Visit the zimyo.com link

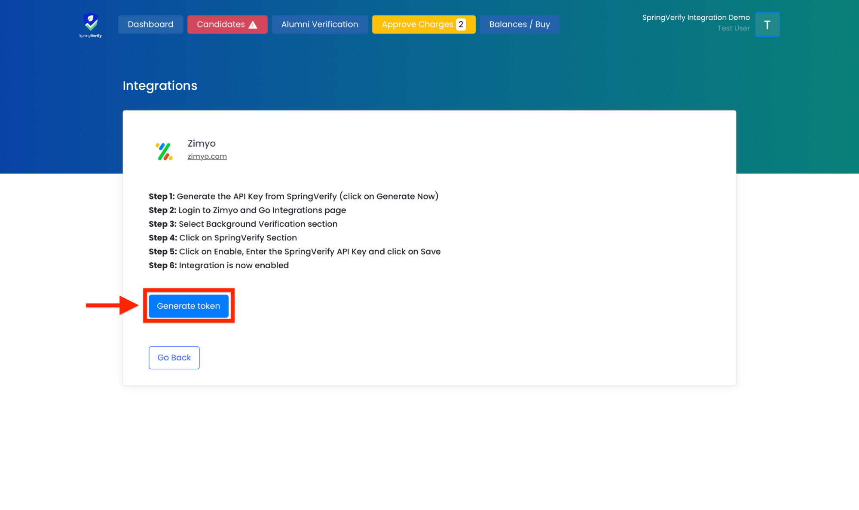click(207, 156)
